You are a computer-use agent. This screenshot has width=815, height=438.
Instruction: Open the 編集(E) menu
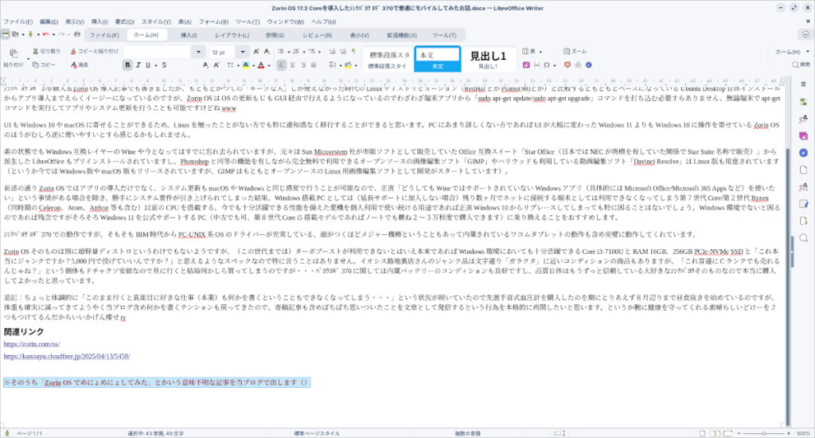(49, 22)
